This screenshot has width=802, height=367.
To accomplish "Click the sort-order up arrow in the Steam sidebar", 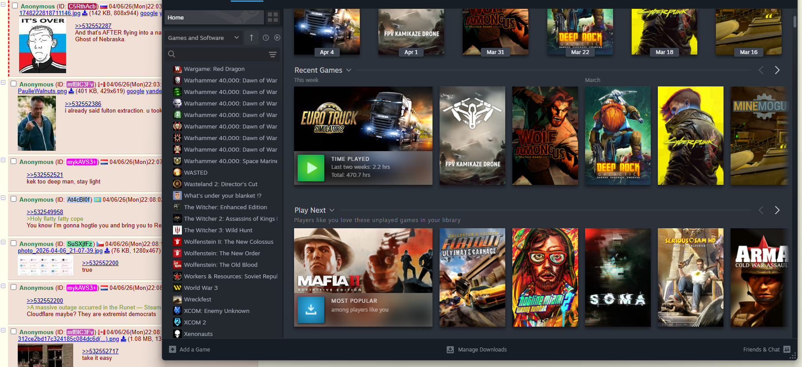I will coord(252,38).
